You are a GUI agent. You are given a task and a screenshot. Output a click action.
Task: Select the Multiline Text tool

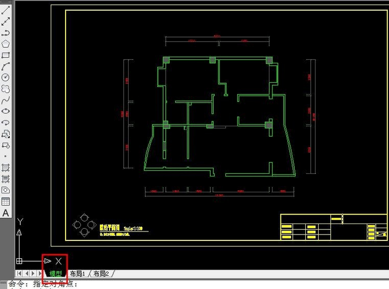click(x=6, y=213)
